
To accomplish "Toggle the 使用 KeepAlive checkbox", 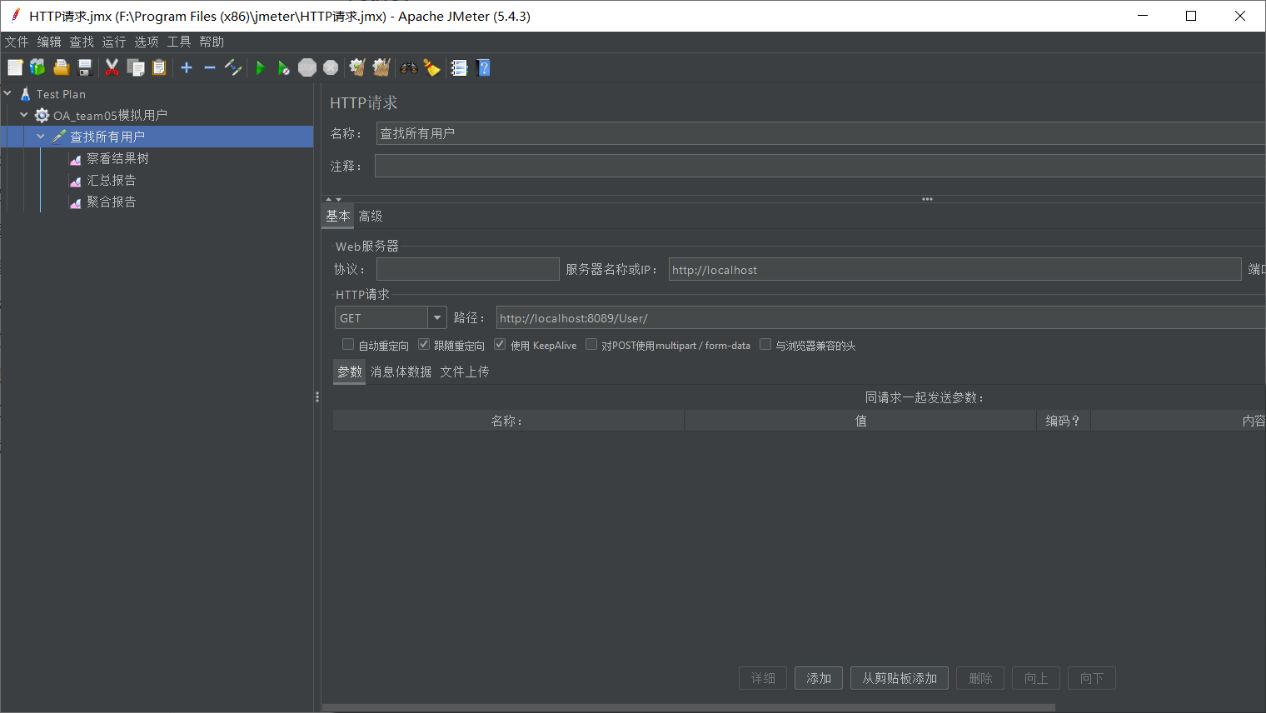I will 500,345.
